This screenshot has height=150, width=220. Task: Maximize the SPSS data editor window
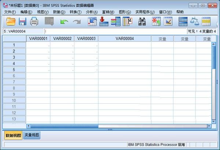[203, 6]
